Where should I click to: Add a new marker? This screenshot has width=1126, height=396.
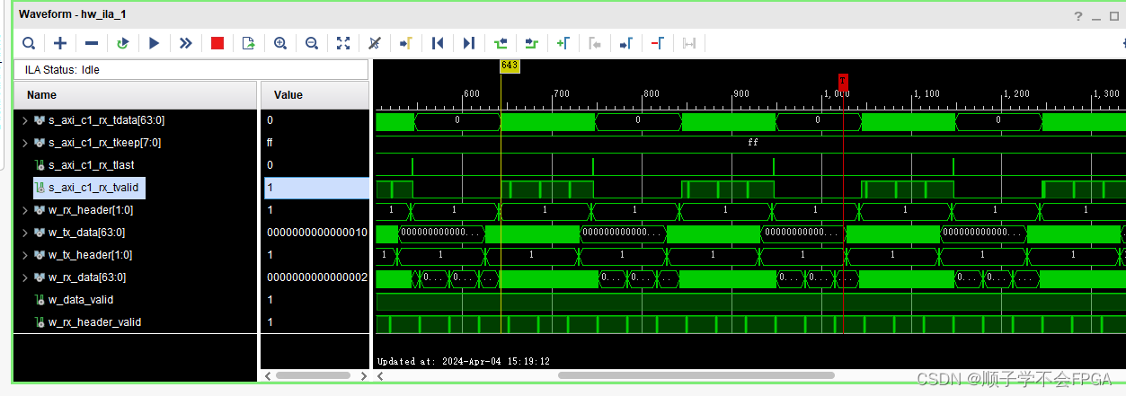click(x=563, y=42)
